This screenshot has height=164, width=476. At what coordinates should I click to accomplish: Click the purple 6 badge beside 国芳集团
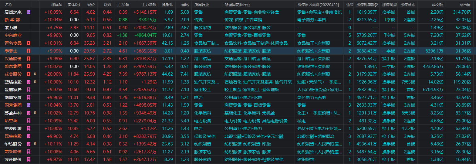(29, 105)
